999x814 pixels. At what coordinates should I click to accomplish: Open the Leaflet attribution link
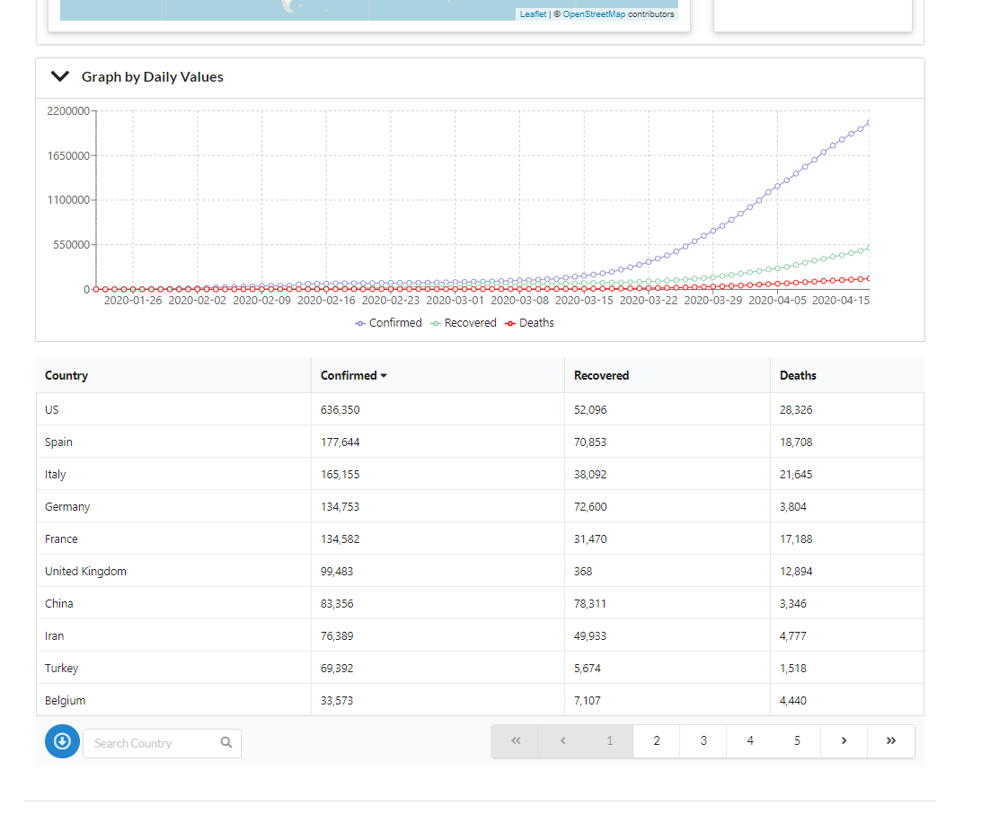tap(533, 14)
